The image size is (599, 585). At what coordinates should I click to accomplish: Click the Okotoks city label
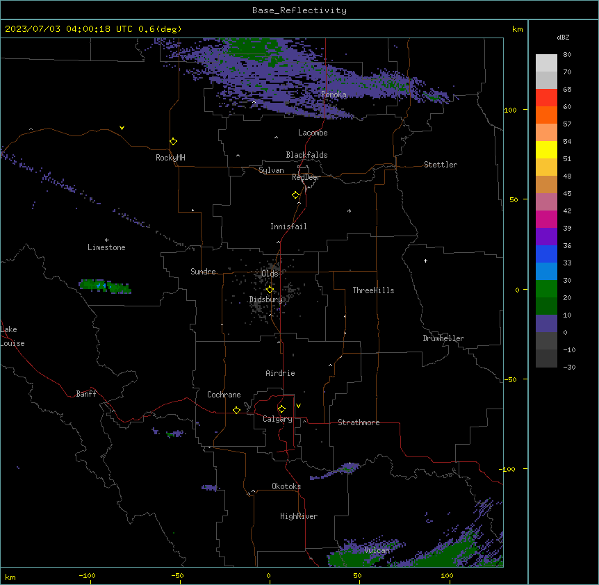(x=286, y=486)
